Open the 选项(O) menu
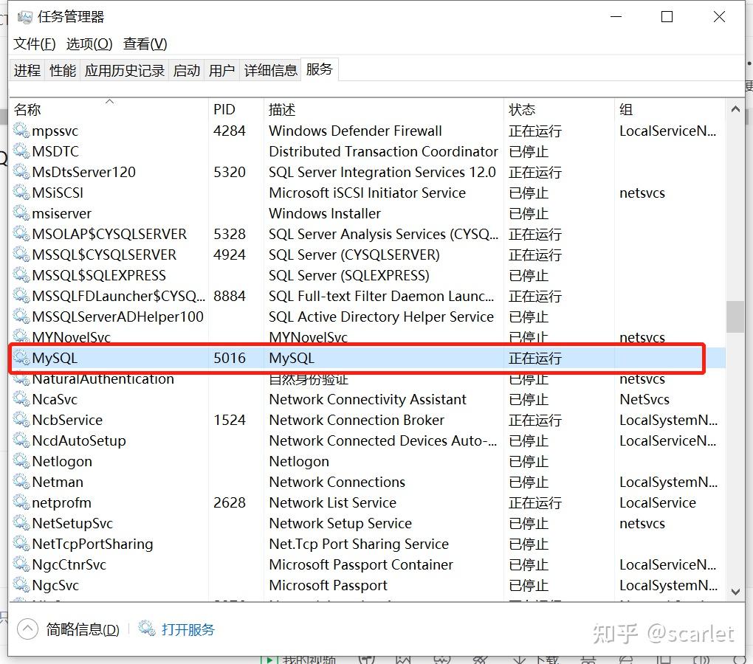The width and height of the screenshot is (753, 664). [89, 44]
